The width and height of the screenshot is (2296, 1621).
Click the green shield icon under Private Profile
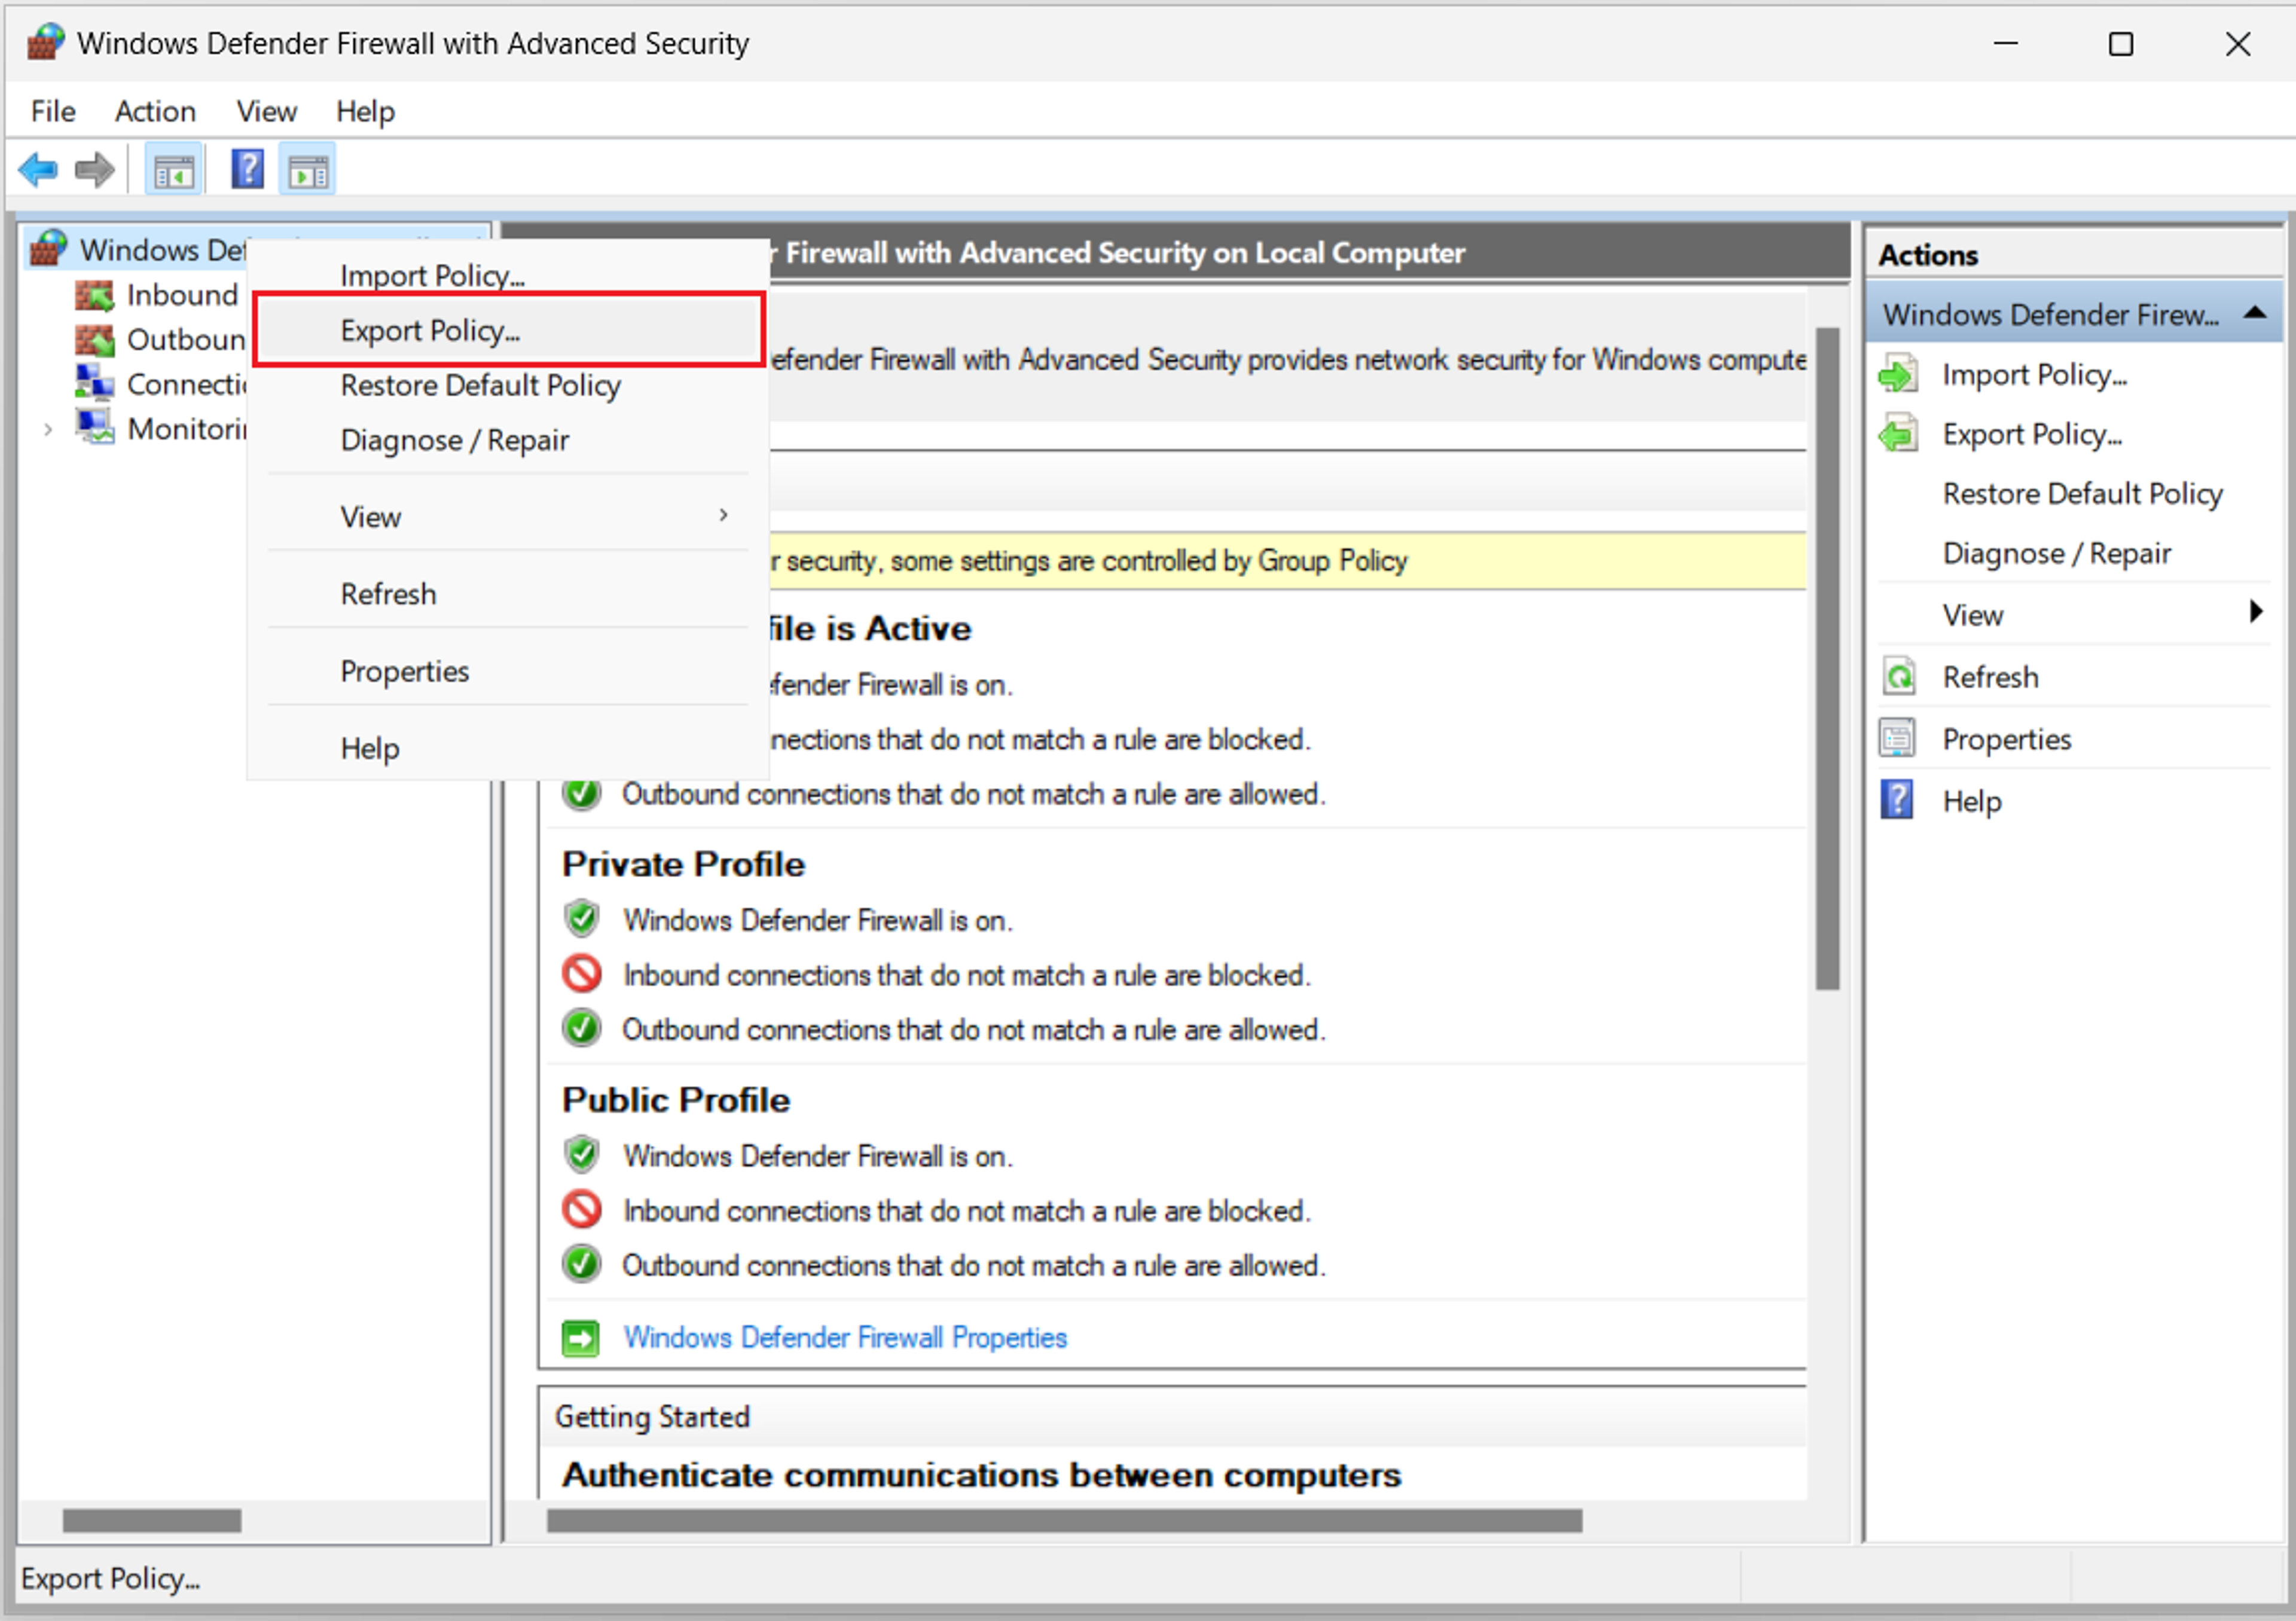(x=582, y=919)
